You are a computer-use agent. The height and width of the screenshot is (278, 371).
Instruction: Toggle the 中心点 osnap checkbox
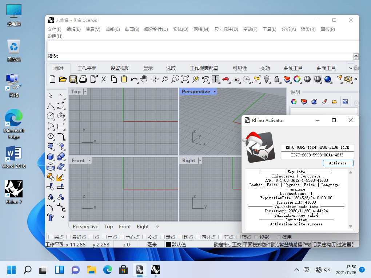121,237
